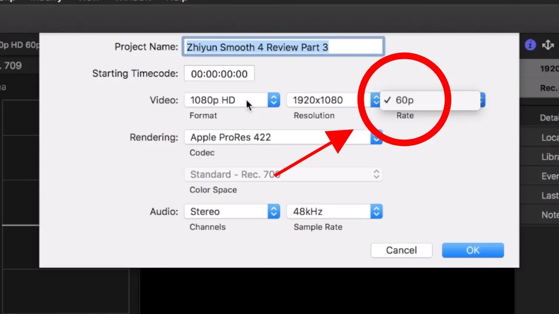
Task: Click the inspector info icon
Action: 530,45
